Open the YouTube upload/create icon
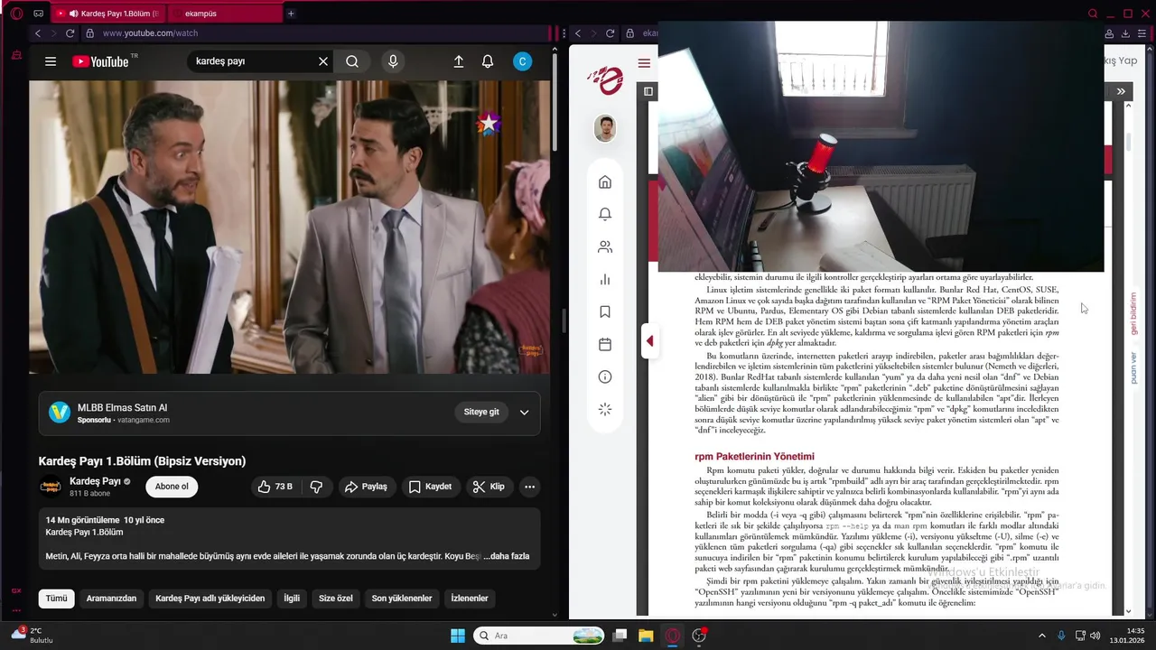This screenshot has height=650, width=1156. click(458, 61)
